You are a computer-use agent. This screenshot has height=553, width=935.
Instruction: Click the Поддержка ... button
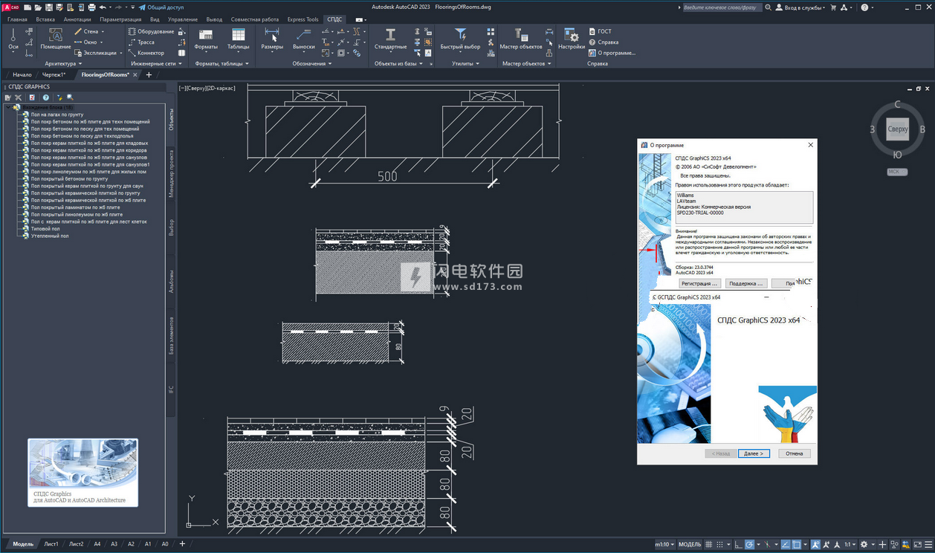click(x=745, y=283)
